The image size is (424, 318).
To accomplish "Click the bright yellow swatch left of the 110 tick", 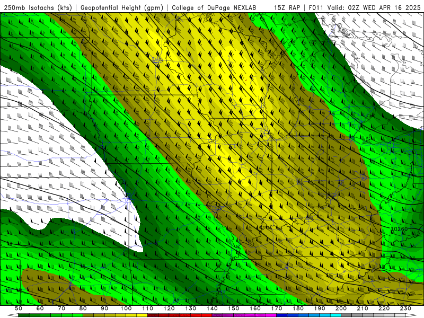I will click(x=142, y=315).
